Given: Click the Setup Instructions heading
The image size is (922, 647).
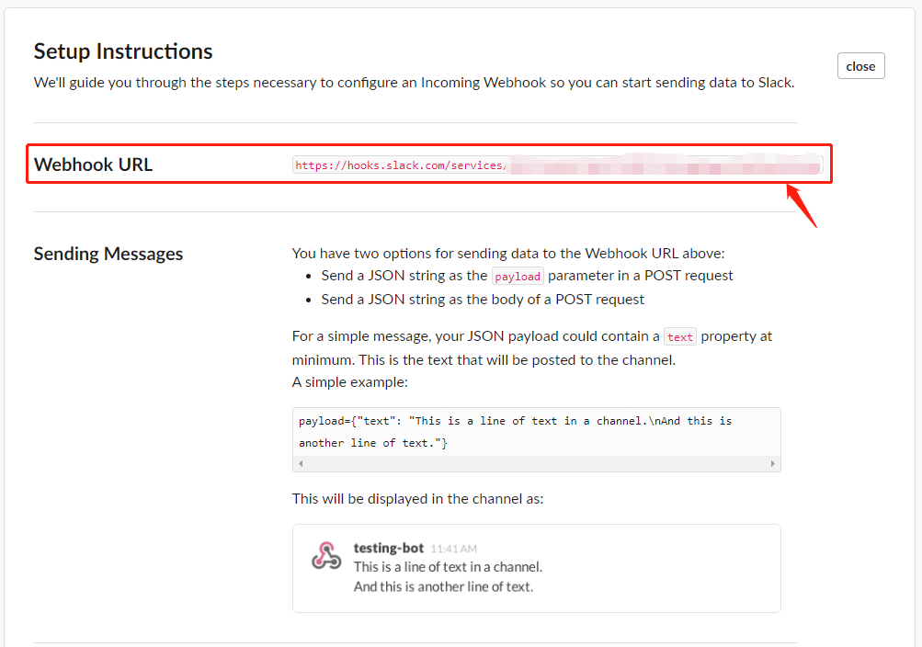Looking at the screenshot, I should pos(123,51).
